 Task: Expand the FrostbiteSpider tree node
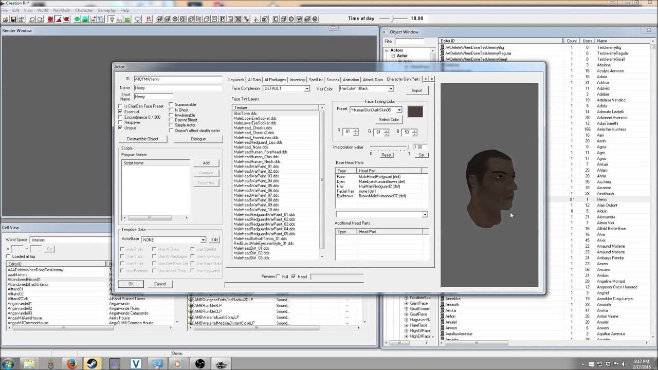point(406,298)
